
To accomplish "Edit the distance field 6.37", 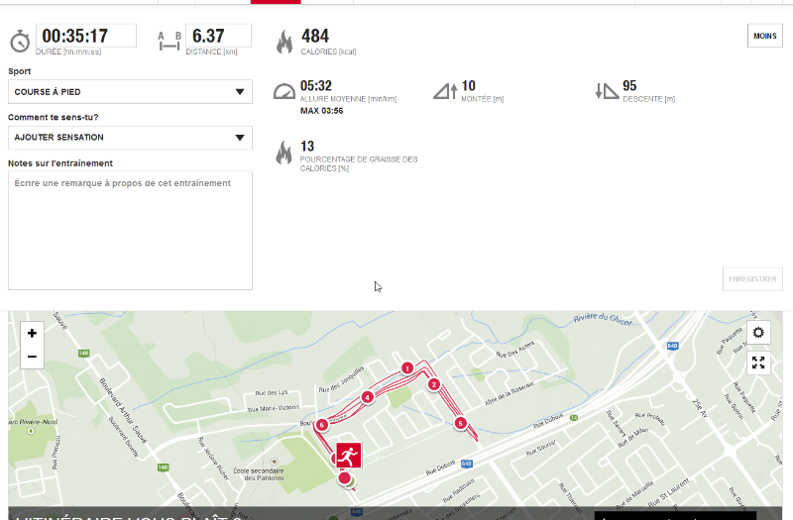I will (x=218, y=36).
